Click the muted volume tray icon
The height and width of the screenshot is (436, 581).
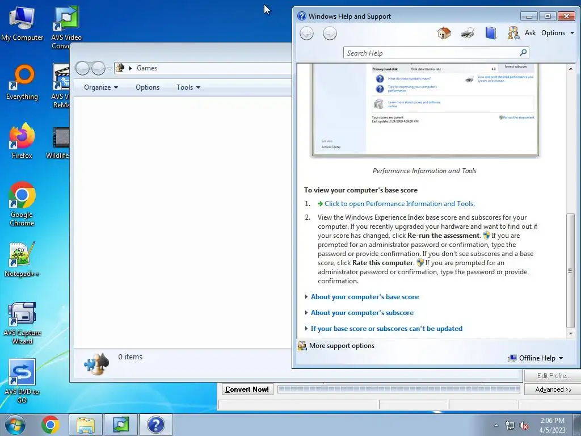point(524,426)
